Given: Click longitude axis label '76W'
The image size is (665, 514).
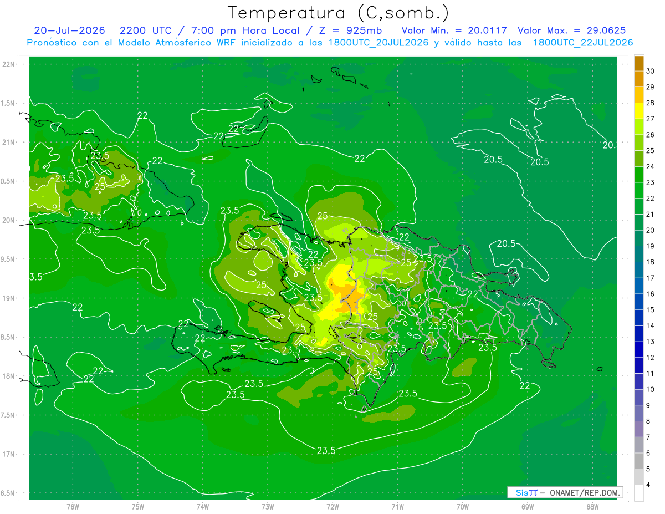Looking at the screenshot, I should (x=73, y=506).
